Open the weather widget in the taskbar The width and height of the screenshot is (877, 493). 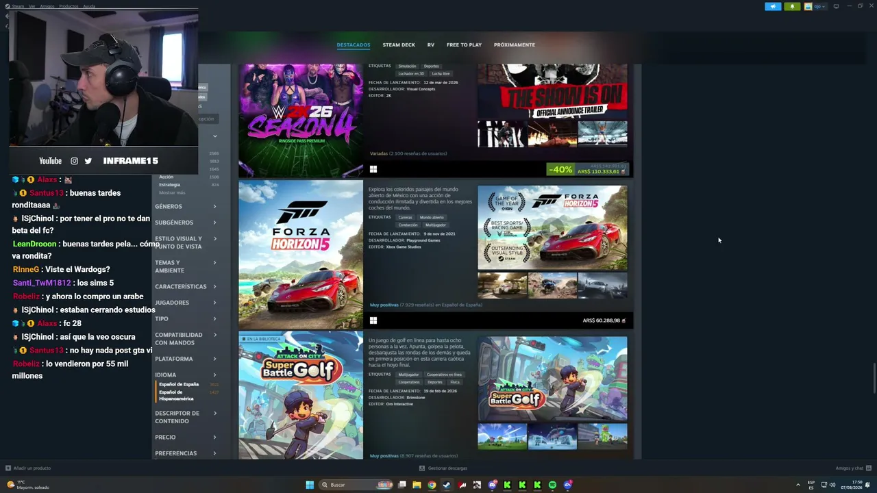click(27, 485)
